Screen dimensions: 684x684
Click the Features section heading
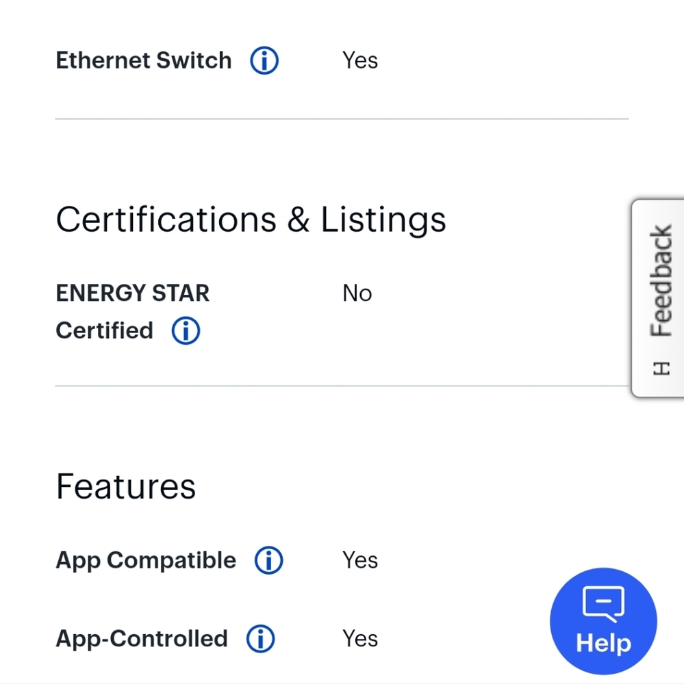point(126,487)
